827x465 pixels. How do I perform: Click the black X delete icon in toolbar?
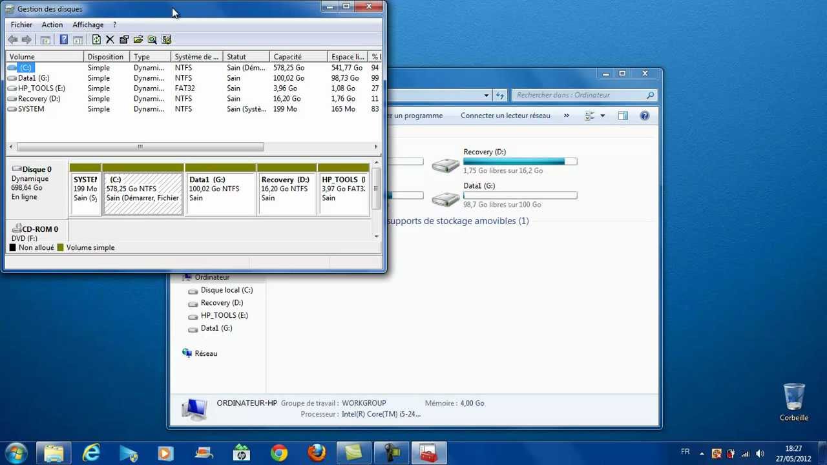(110, 40)
